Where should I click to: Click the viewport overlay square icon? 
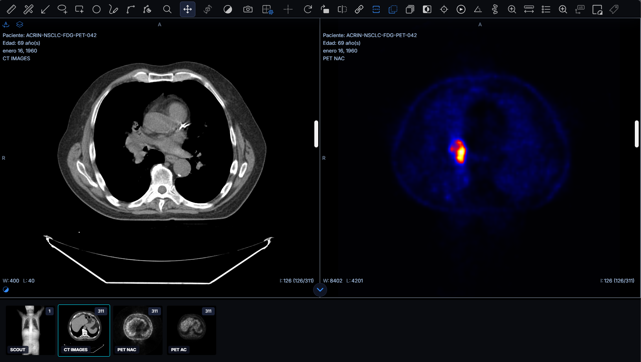(597, 9)
